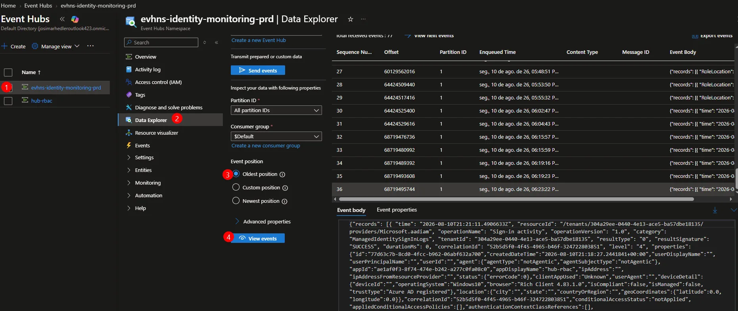Collapse the Event Hubs list panel
This screenshot has height=311, width=738.
[62, 19]
